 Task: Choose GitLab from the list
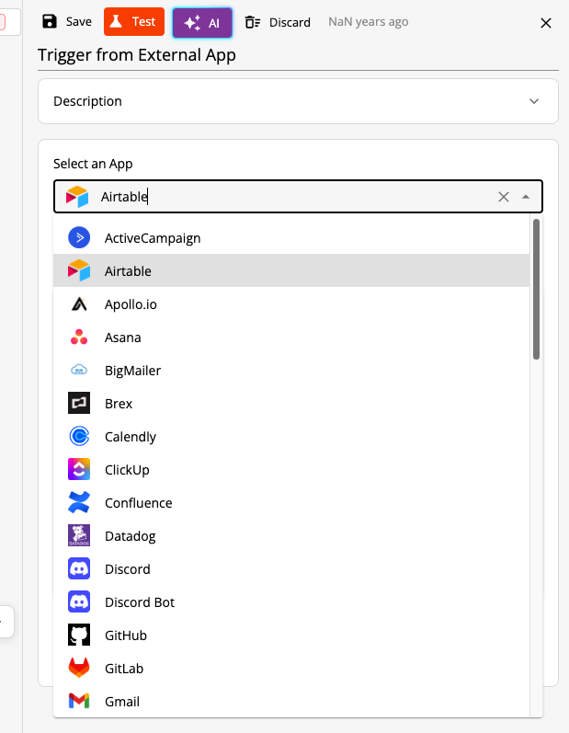pos(291,669)
